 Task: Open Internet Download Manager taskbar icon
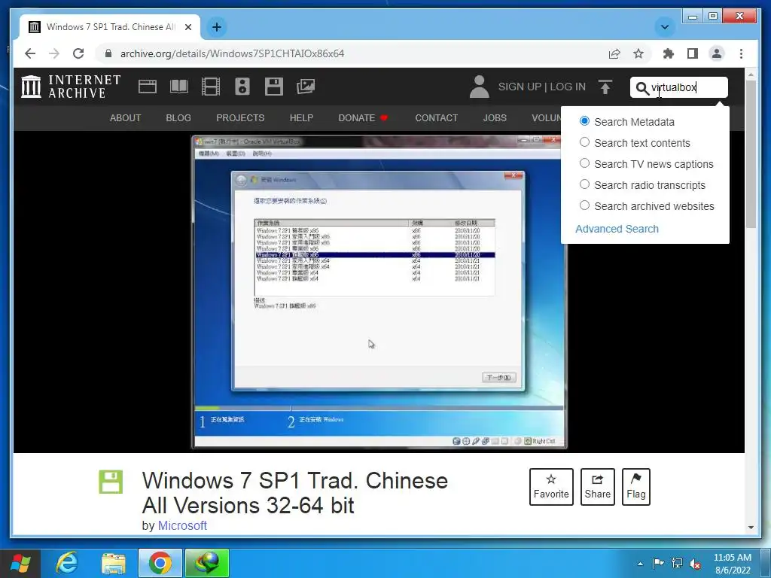(207, 563)
